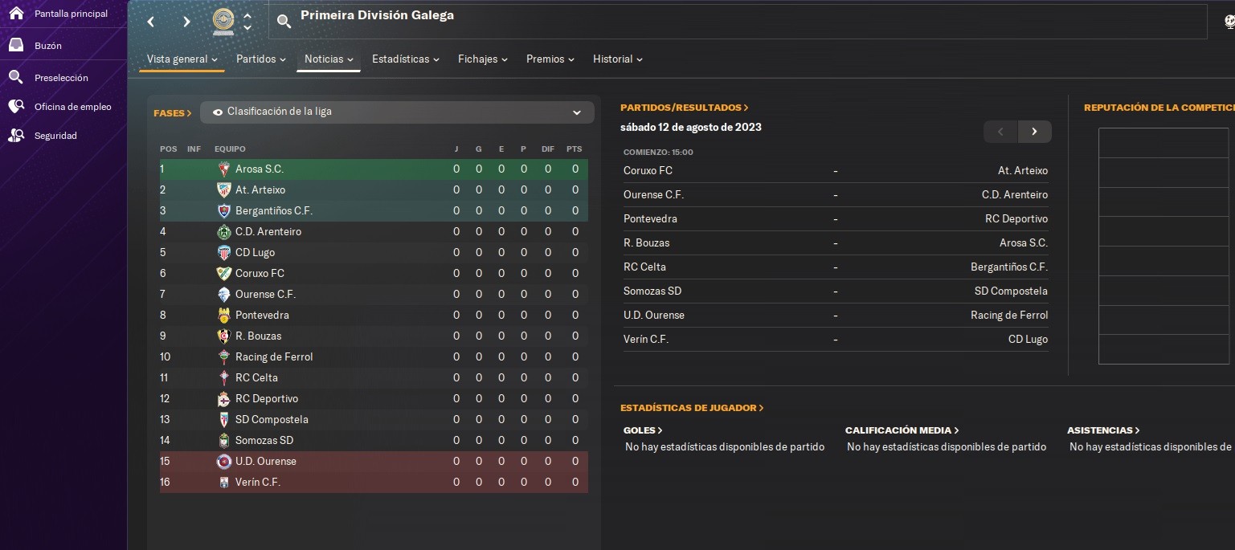This screenshot has height=550, width=1235.
Task: Select Pantalla principal in sidebar
Action: [71, 14]
